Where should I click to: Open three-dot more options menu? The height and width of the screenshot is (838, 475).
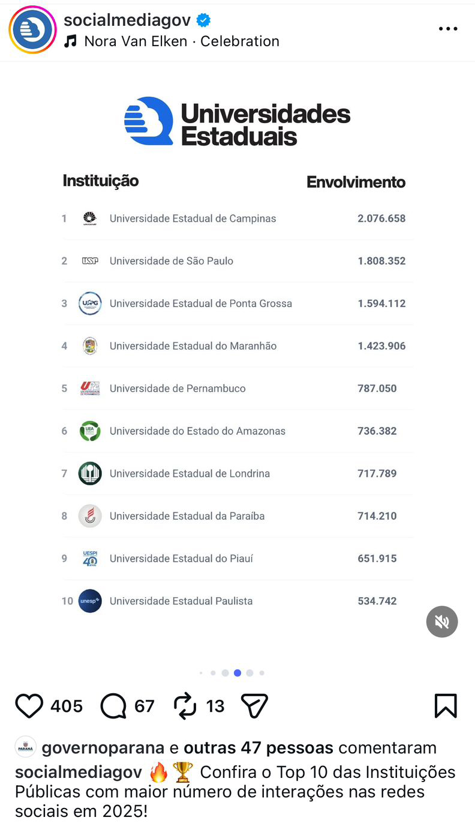[x=447, y=29]
